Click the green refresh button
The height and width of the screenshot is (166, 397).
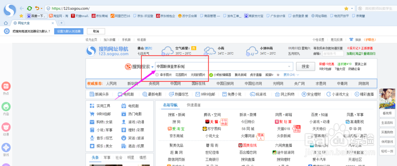click(x=30, y=8)
